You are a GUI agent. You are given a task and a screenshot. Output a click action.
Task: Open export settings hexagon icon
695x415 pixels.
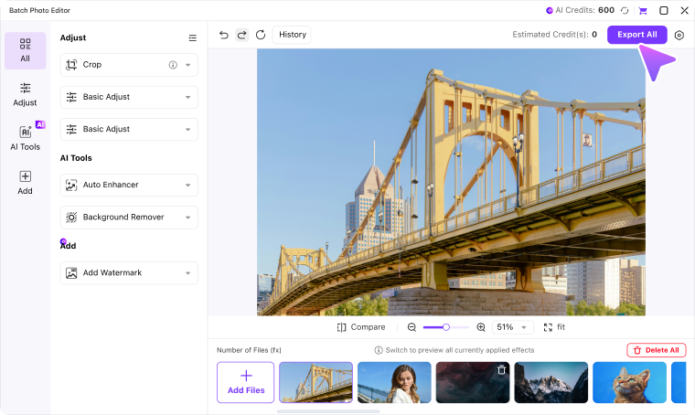[x=679, y=35]
